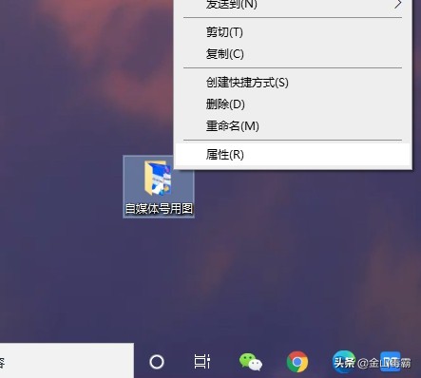Open Google Chrome from the taskbar
The width and height of the screenshot is (421, 378).
point(297,362)
